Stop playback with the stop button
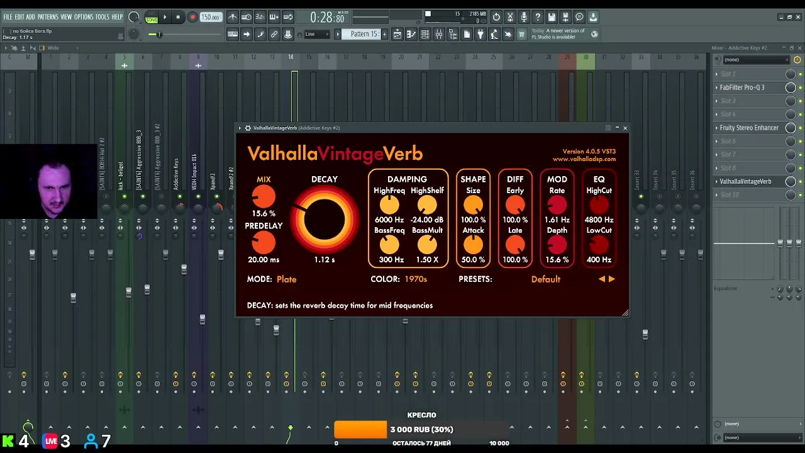 pyautogui.click(x=178, y=18)
